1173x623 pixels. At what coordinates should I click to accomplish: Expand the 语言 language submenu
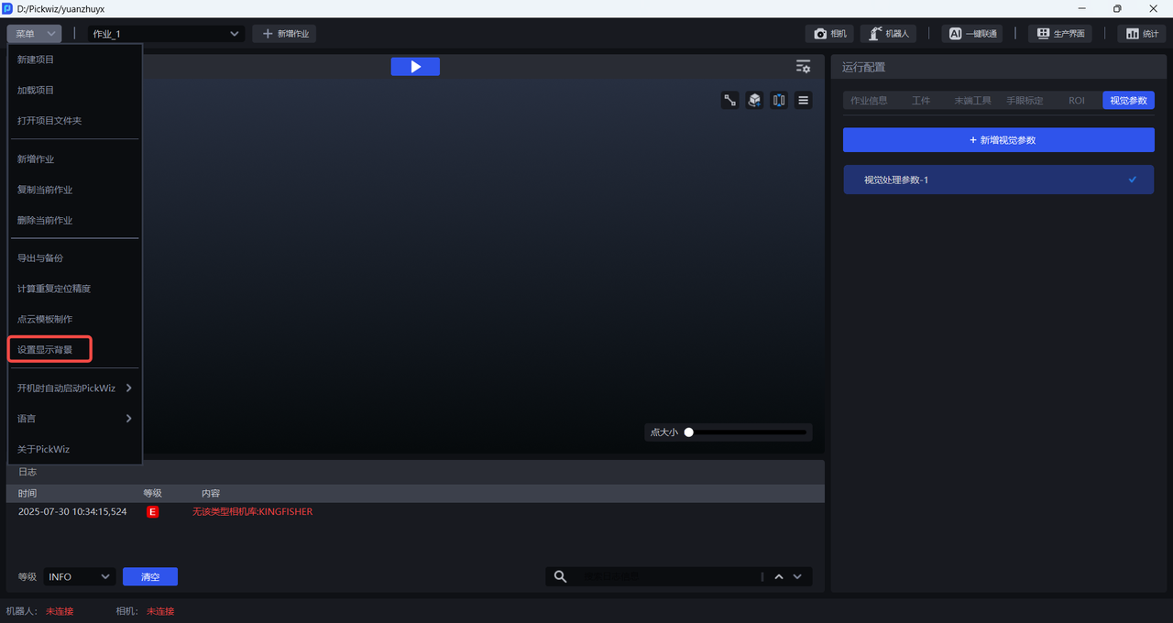tap(128, 419)
